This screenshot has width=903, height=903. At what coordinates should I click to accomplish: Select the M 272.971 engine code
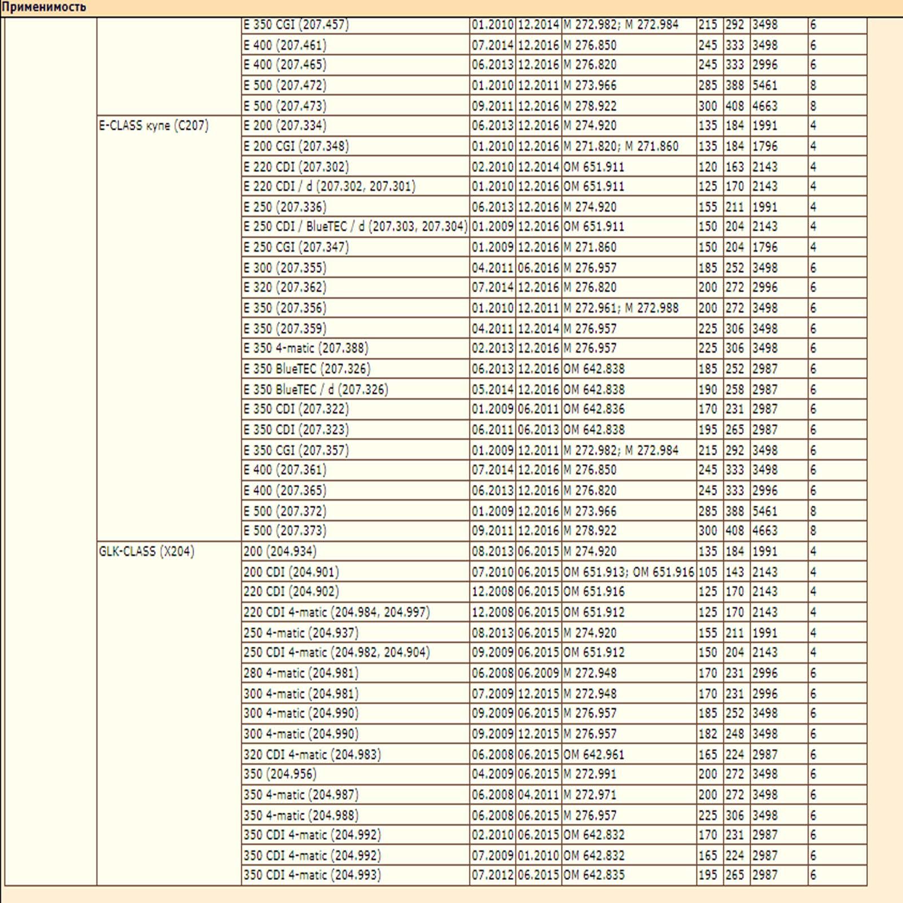590,795
